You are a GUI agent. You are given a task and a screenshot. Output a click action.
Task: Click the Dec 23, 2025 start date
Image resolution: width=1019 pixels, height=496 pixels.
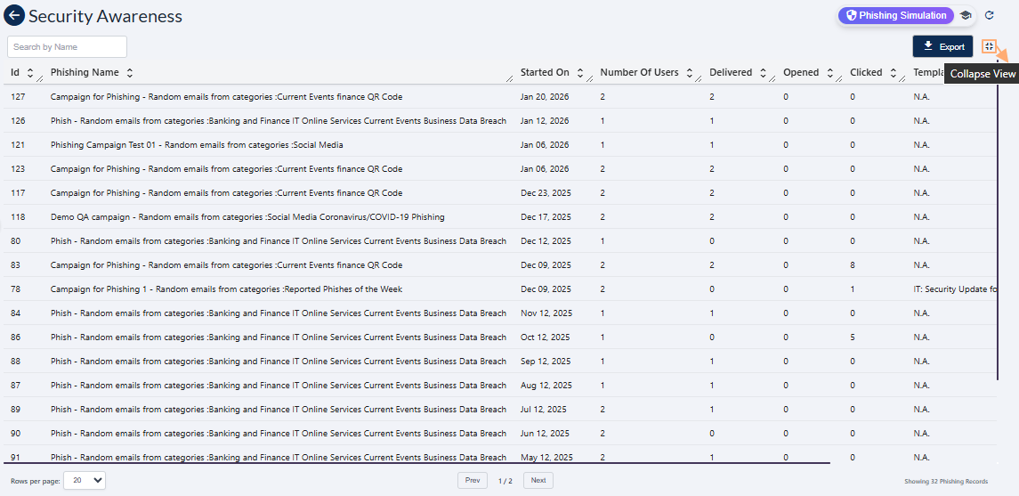(x=546, y=193)
